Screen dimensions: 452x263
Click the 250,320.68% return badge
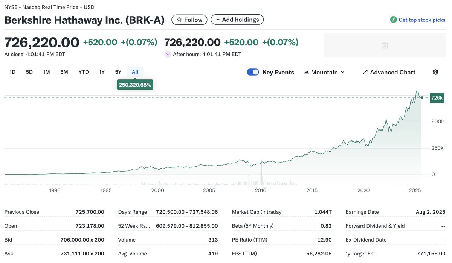pyautogui.click(x=135, y=85)
